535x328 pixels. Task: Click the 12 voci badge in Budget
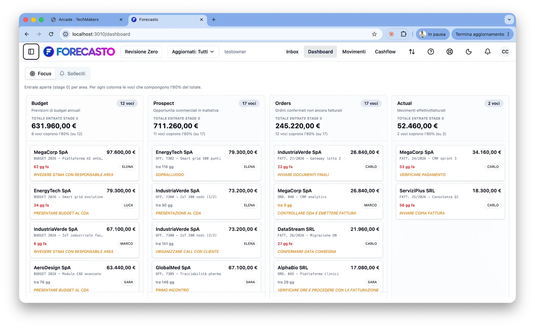click(x=127, y=103)
